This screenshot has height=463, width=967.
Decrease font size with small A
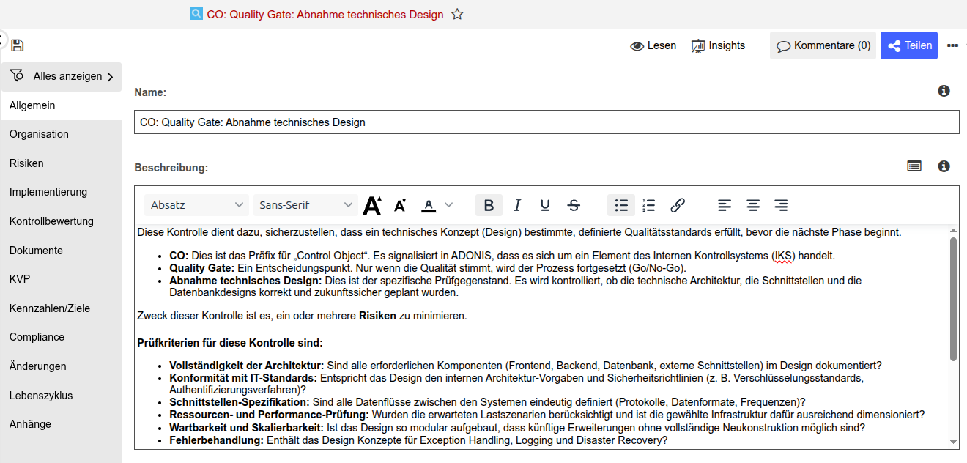point(400,205)
